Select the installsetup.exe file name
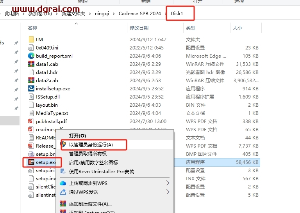 click(53, 89)
